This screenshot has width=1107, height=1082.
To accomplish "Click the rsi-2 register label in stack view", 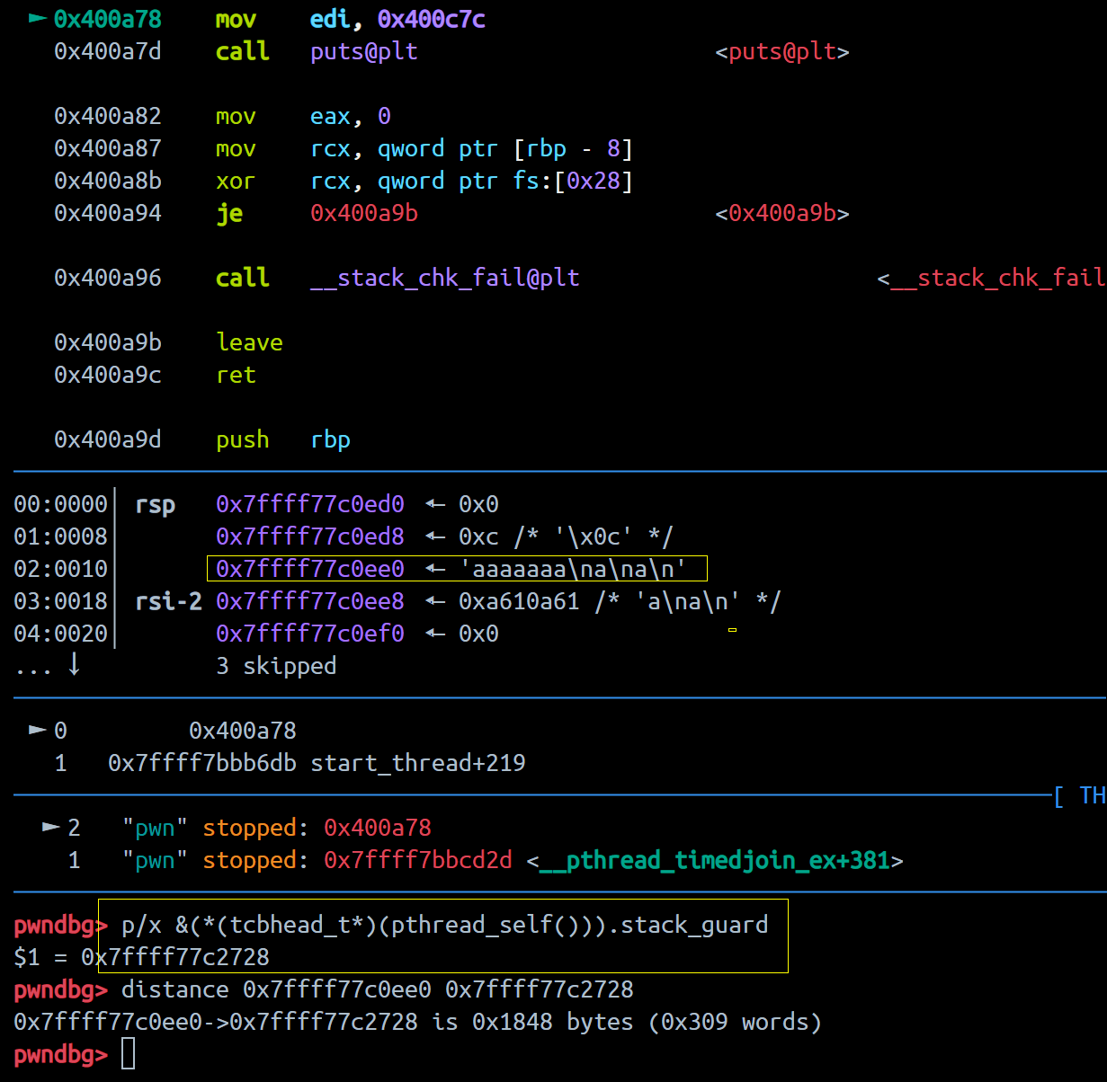I will point(168,601).
